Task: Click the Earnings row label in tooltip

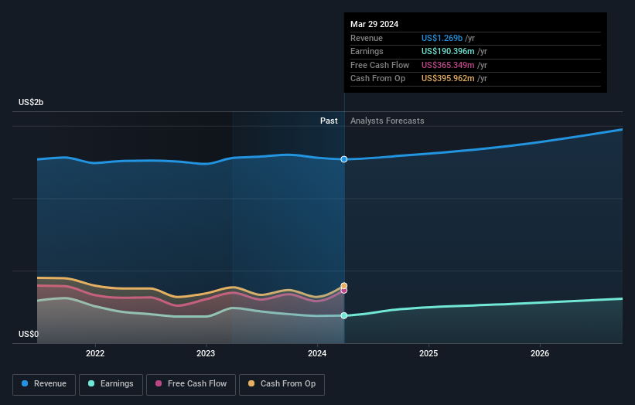Action: [x=367, y=51]
